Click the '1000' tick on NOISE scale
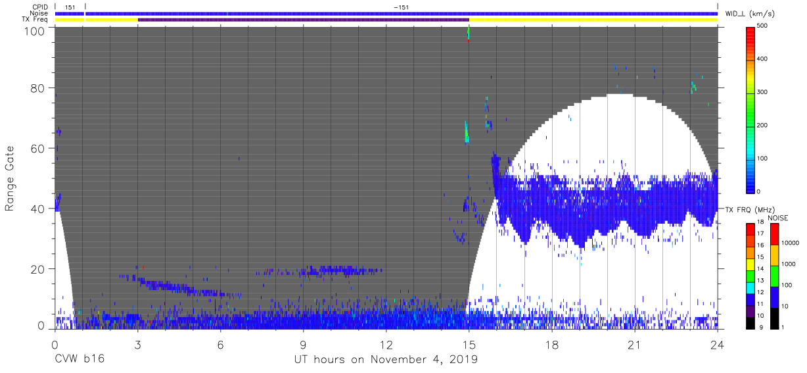807x373 pixels. [788, 264]
